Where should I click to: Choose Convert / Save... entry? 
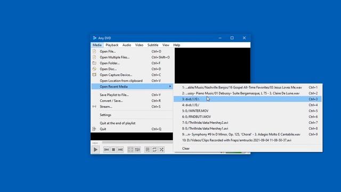[132, 101]
